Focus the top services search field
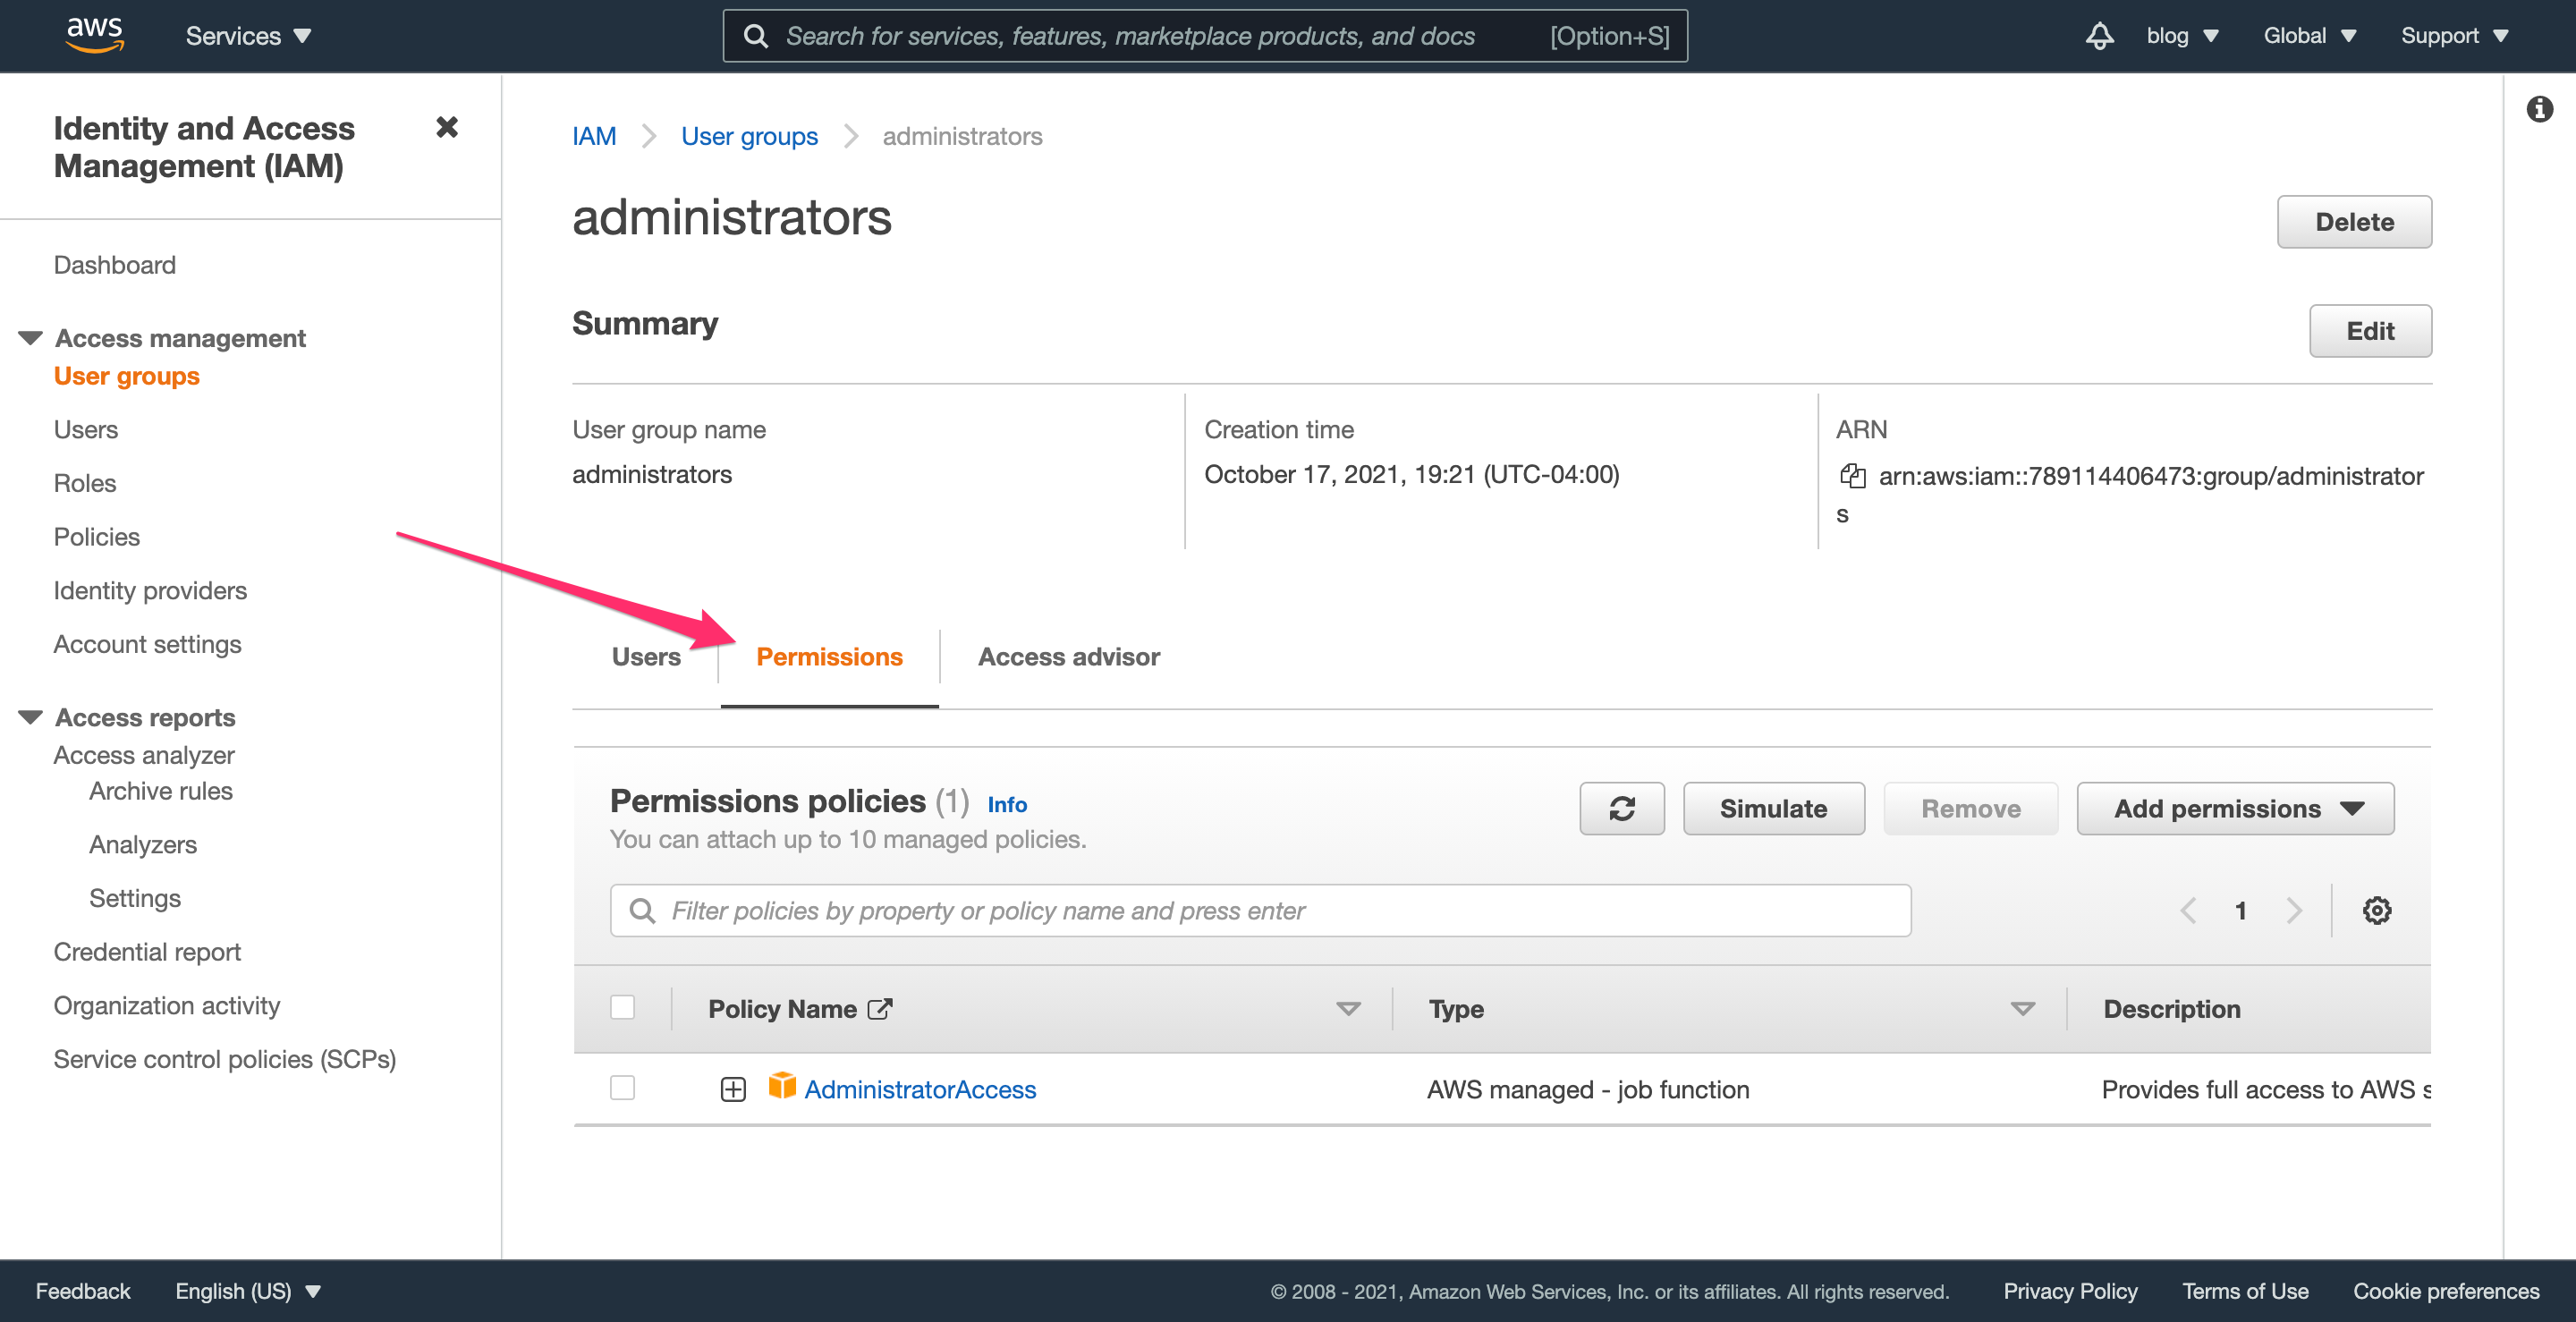2576x1322 pixels. point(1205,36)
